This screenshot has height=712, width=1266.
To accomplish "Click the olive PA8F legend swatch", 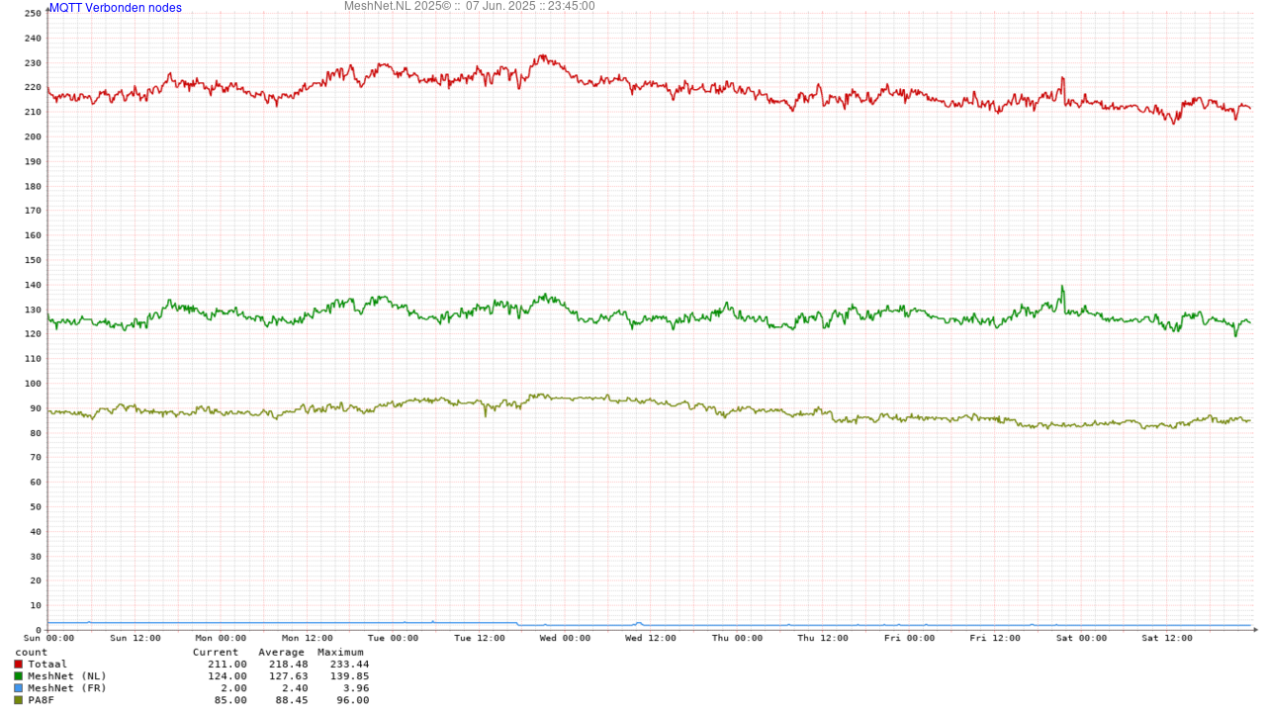I will click(x=18, y=700).
